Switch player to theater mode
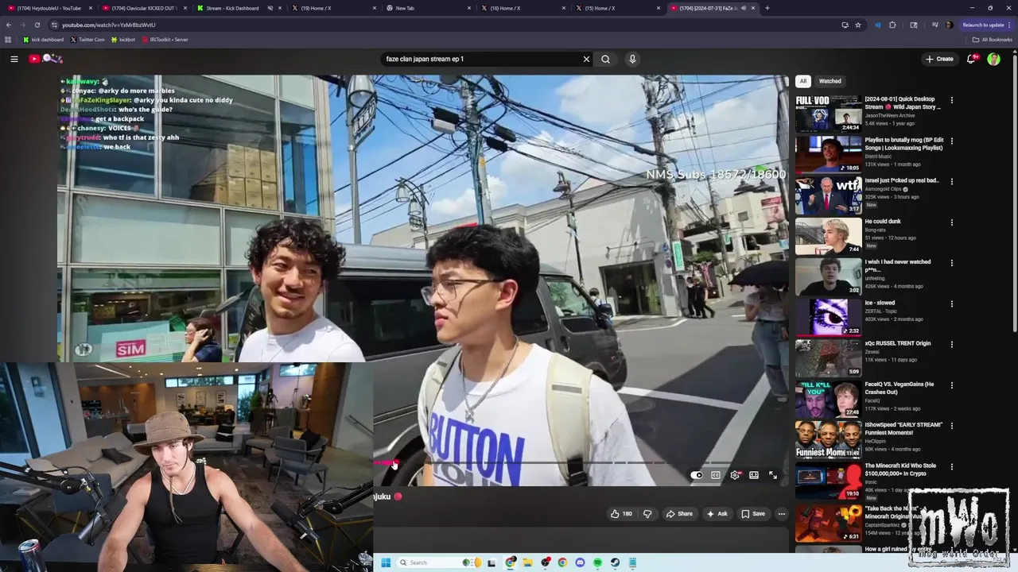 coord(754,475)
